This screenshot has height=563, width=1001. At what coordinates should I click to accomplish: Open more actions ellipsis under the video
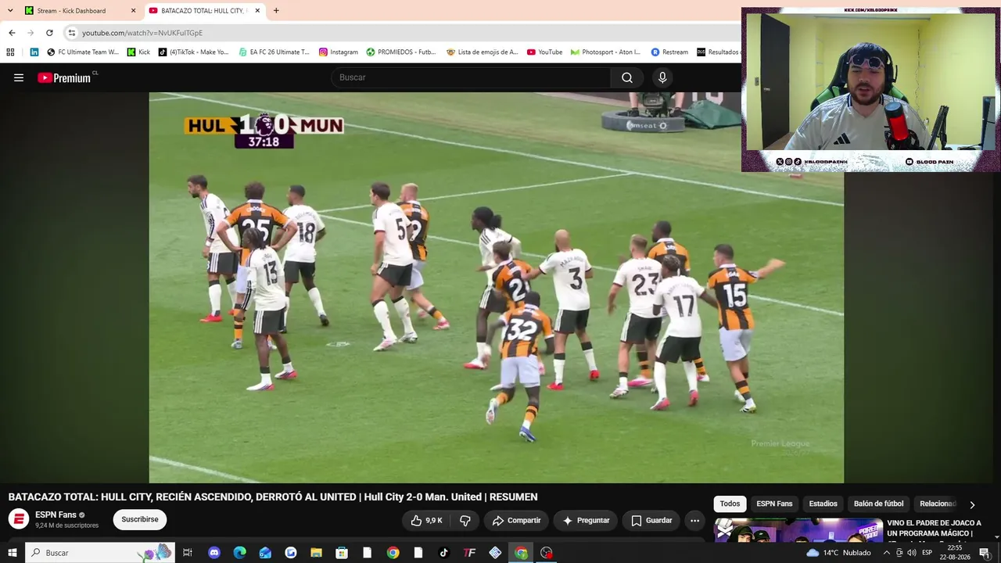click(694, 521)
